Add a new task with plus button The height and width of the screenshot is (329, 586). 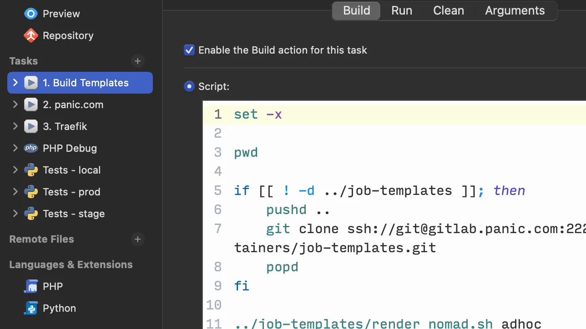(138, 61)
